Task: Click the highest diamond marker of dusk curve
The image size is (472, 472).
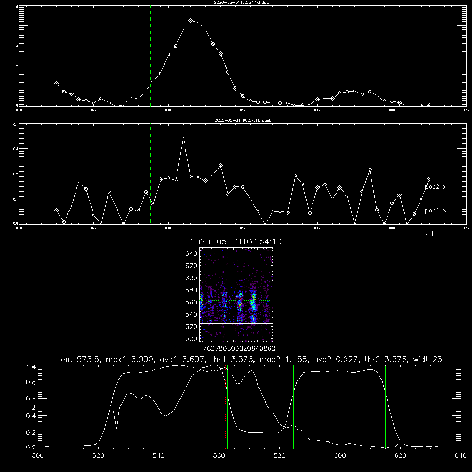Action: click(183, 137)
